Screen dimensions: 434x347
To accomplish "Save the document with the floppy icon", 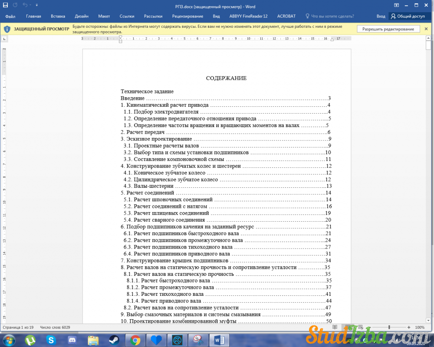I will tap(5, 5).
